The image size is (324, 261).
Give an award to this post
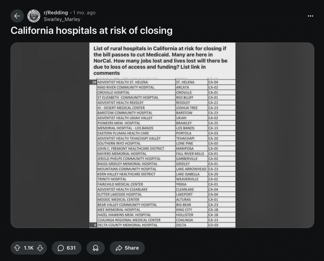click(x=95, y=248)
